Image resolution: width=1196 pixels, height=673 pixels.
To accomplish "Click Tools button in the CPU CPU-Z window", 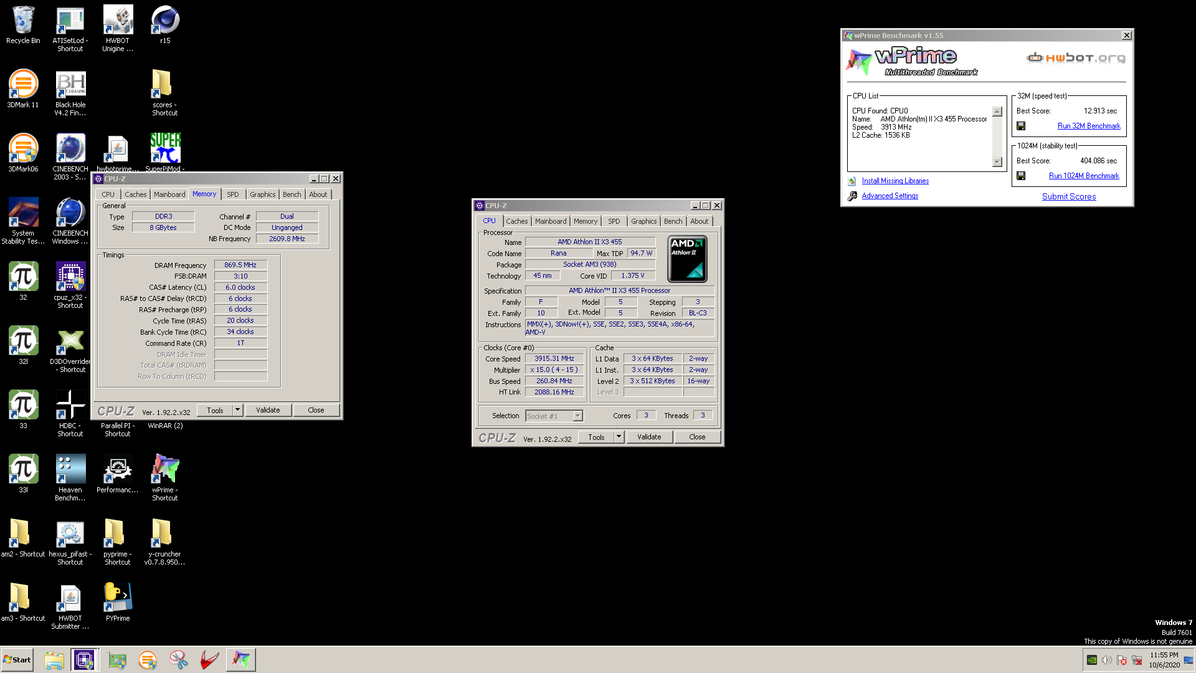I will 596,437.
